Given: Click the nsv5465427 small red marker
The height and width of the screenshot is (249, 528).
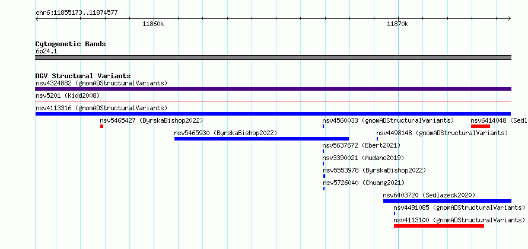Looking at the screenshot, I should (101, 126).
